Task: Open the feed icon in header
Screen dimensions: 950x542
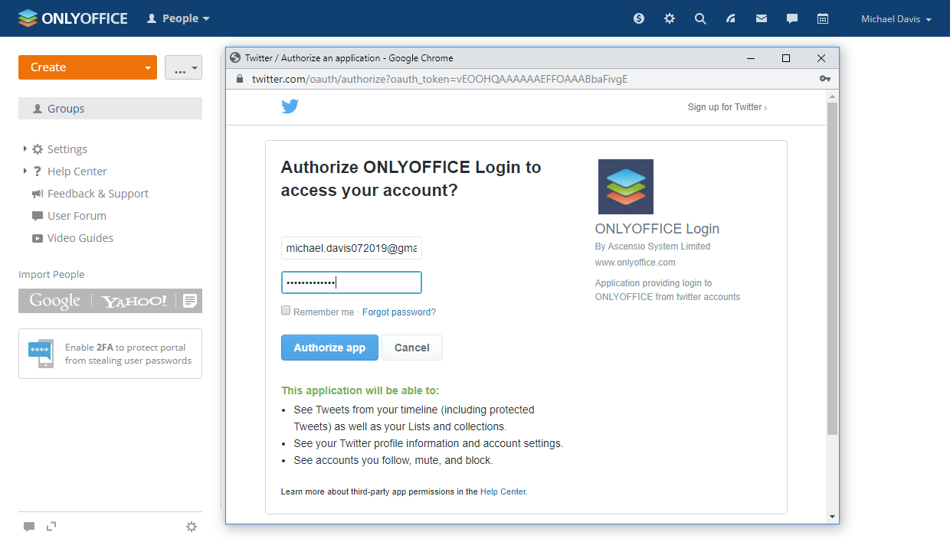Action: coord(731,18)
